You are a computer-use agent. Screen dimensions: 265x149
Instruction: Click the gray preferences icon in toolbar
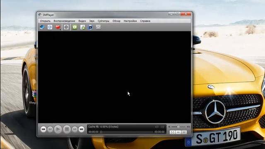pos(98,27)
